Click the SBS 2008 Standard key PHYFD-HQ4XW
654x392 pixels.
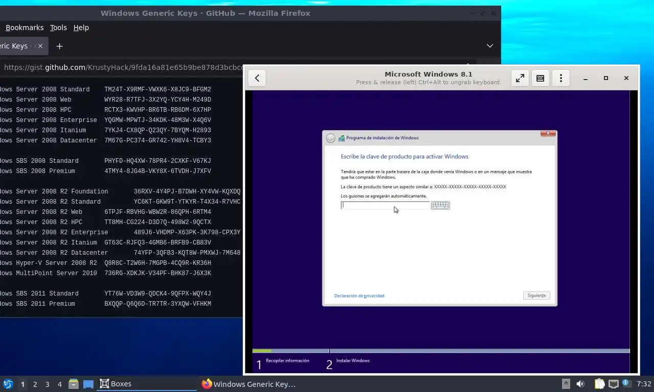(x=158, y=161)
